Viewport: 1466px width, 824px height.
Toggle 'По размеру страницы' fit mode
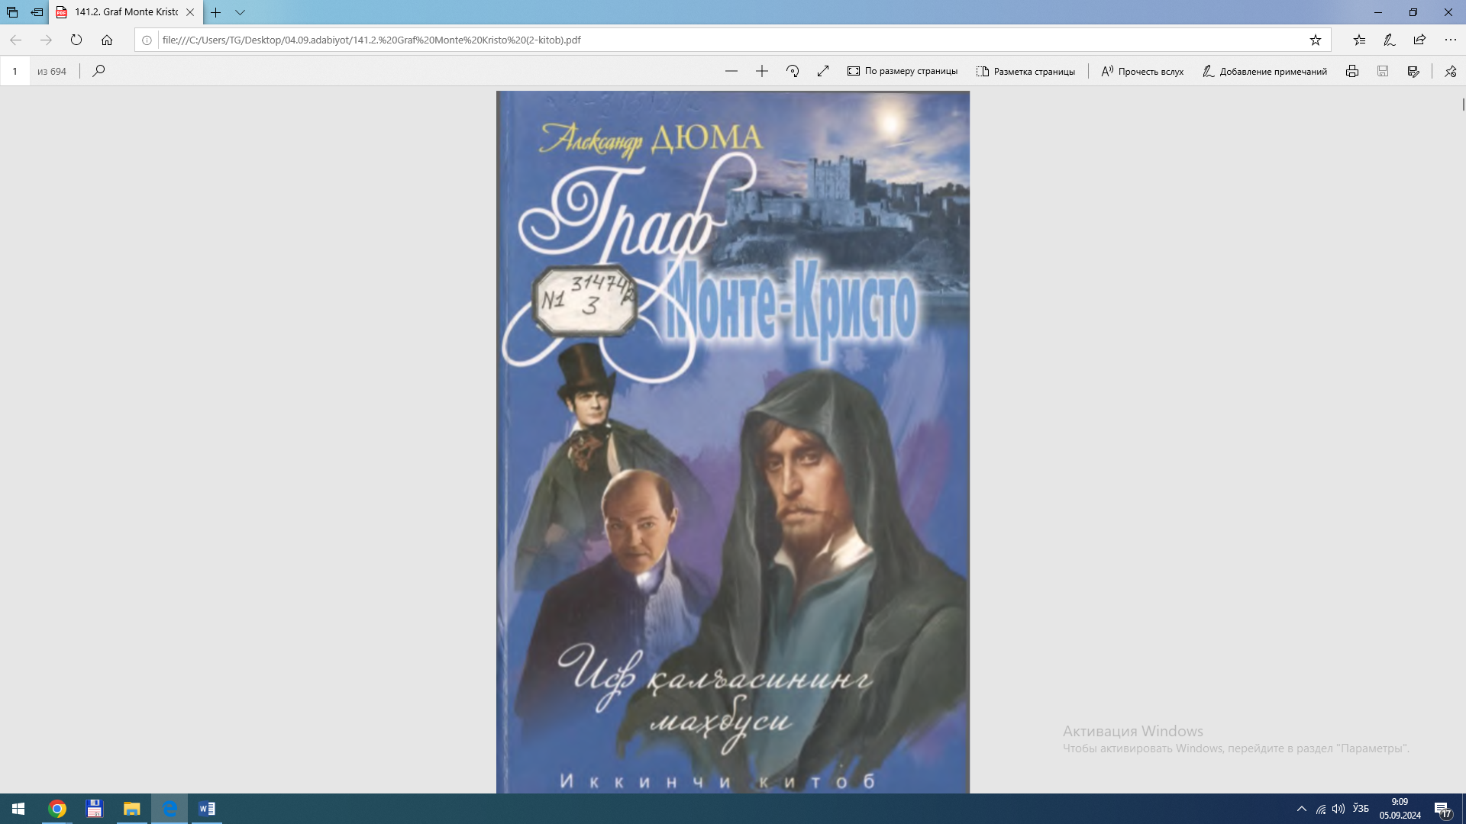(903, 71)
